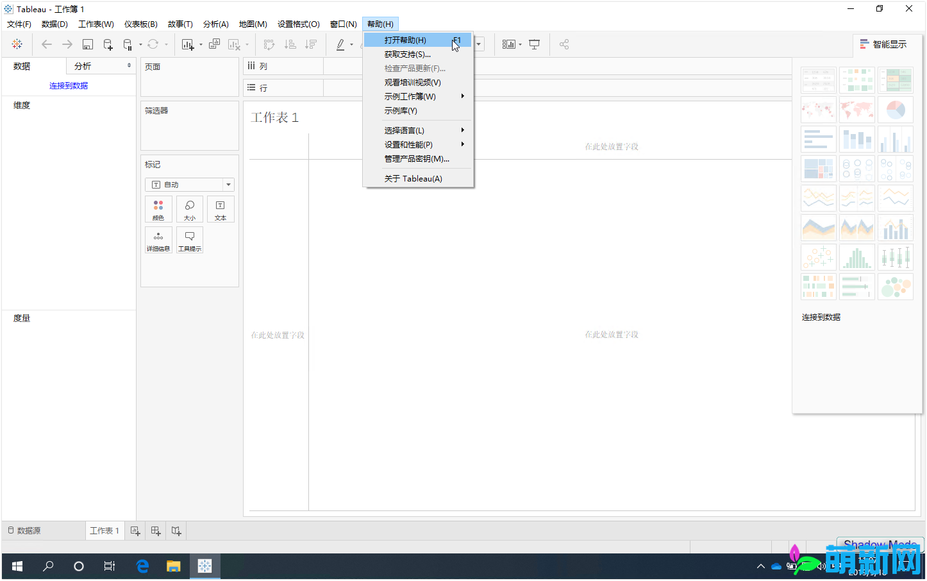Click the highlight pen toolbar icon
Screen dimensions: 927x581
[x=340, y=44]
